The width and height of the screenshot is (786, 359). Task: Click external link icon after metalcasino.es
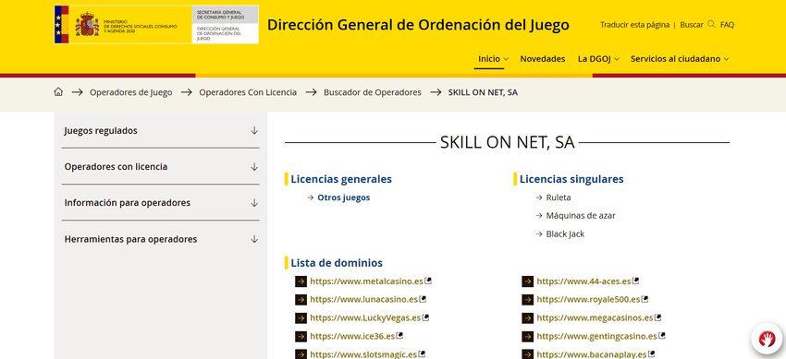point(428,281)
